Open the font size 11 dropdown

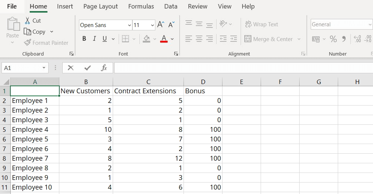click(152, 25)
